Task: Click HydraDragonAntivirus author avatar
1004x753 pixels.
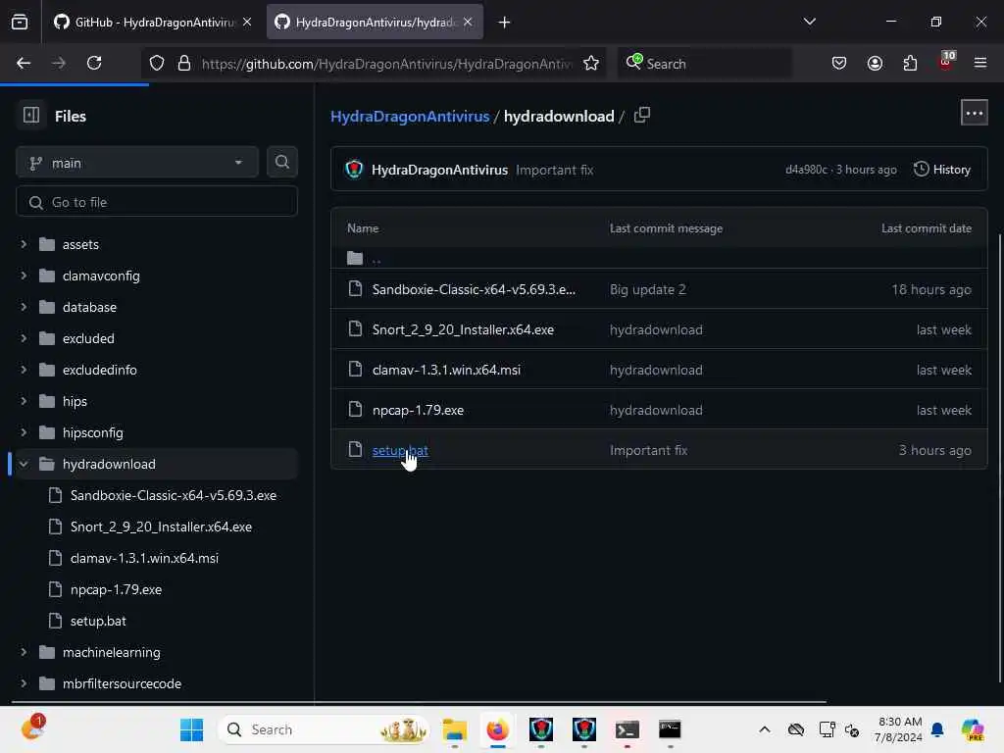Action: [353, 169]
